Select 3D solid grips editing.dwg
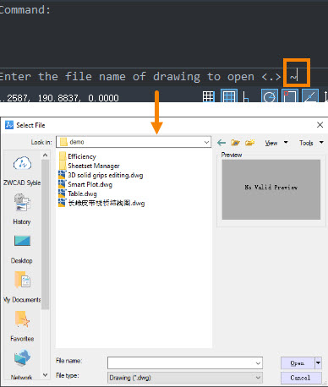The width and height of the screenshot is (328, 387). (101, 175)
